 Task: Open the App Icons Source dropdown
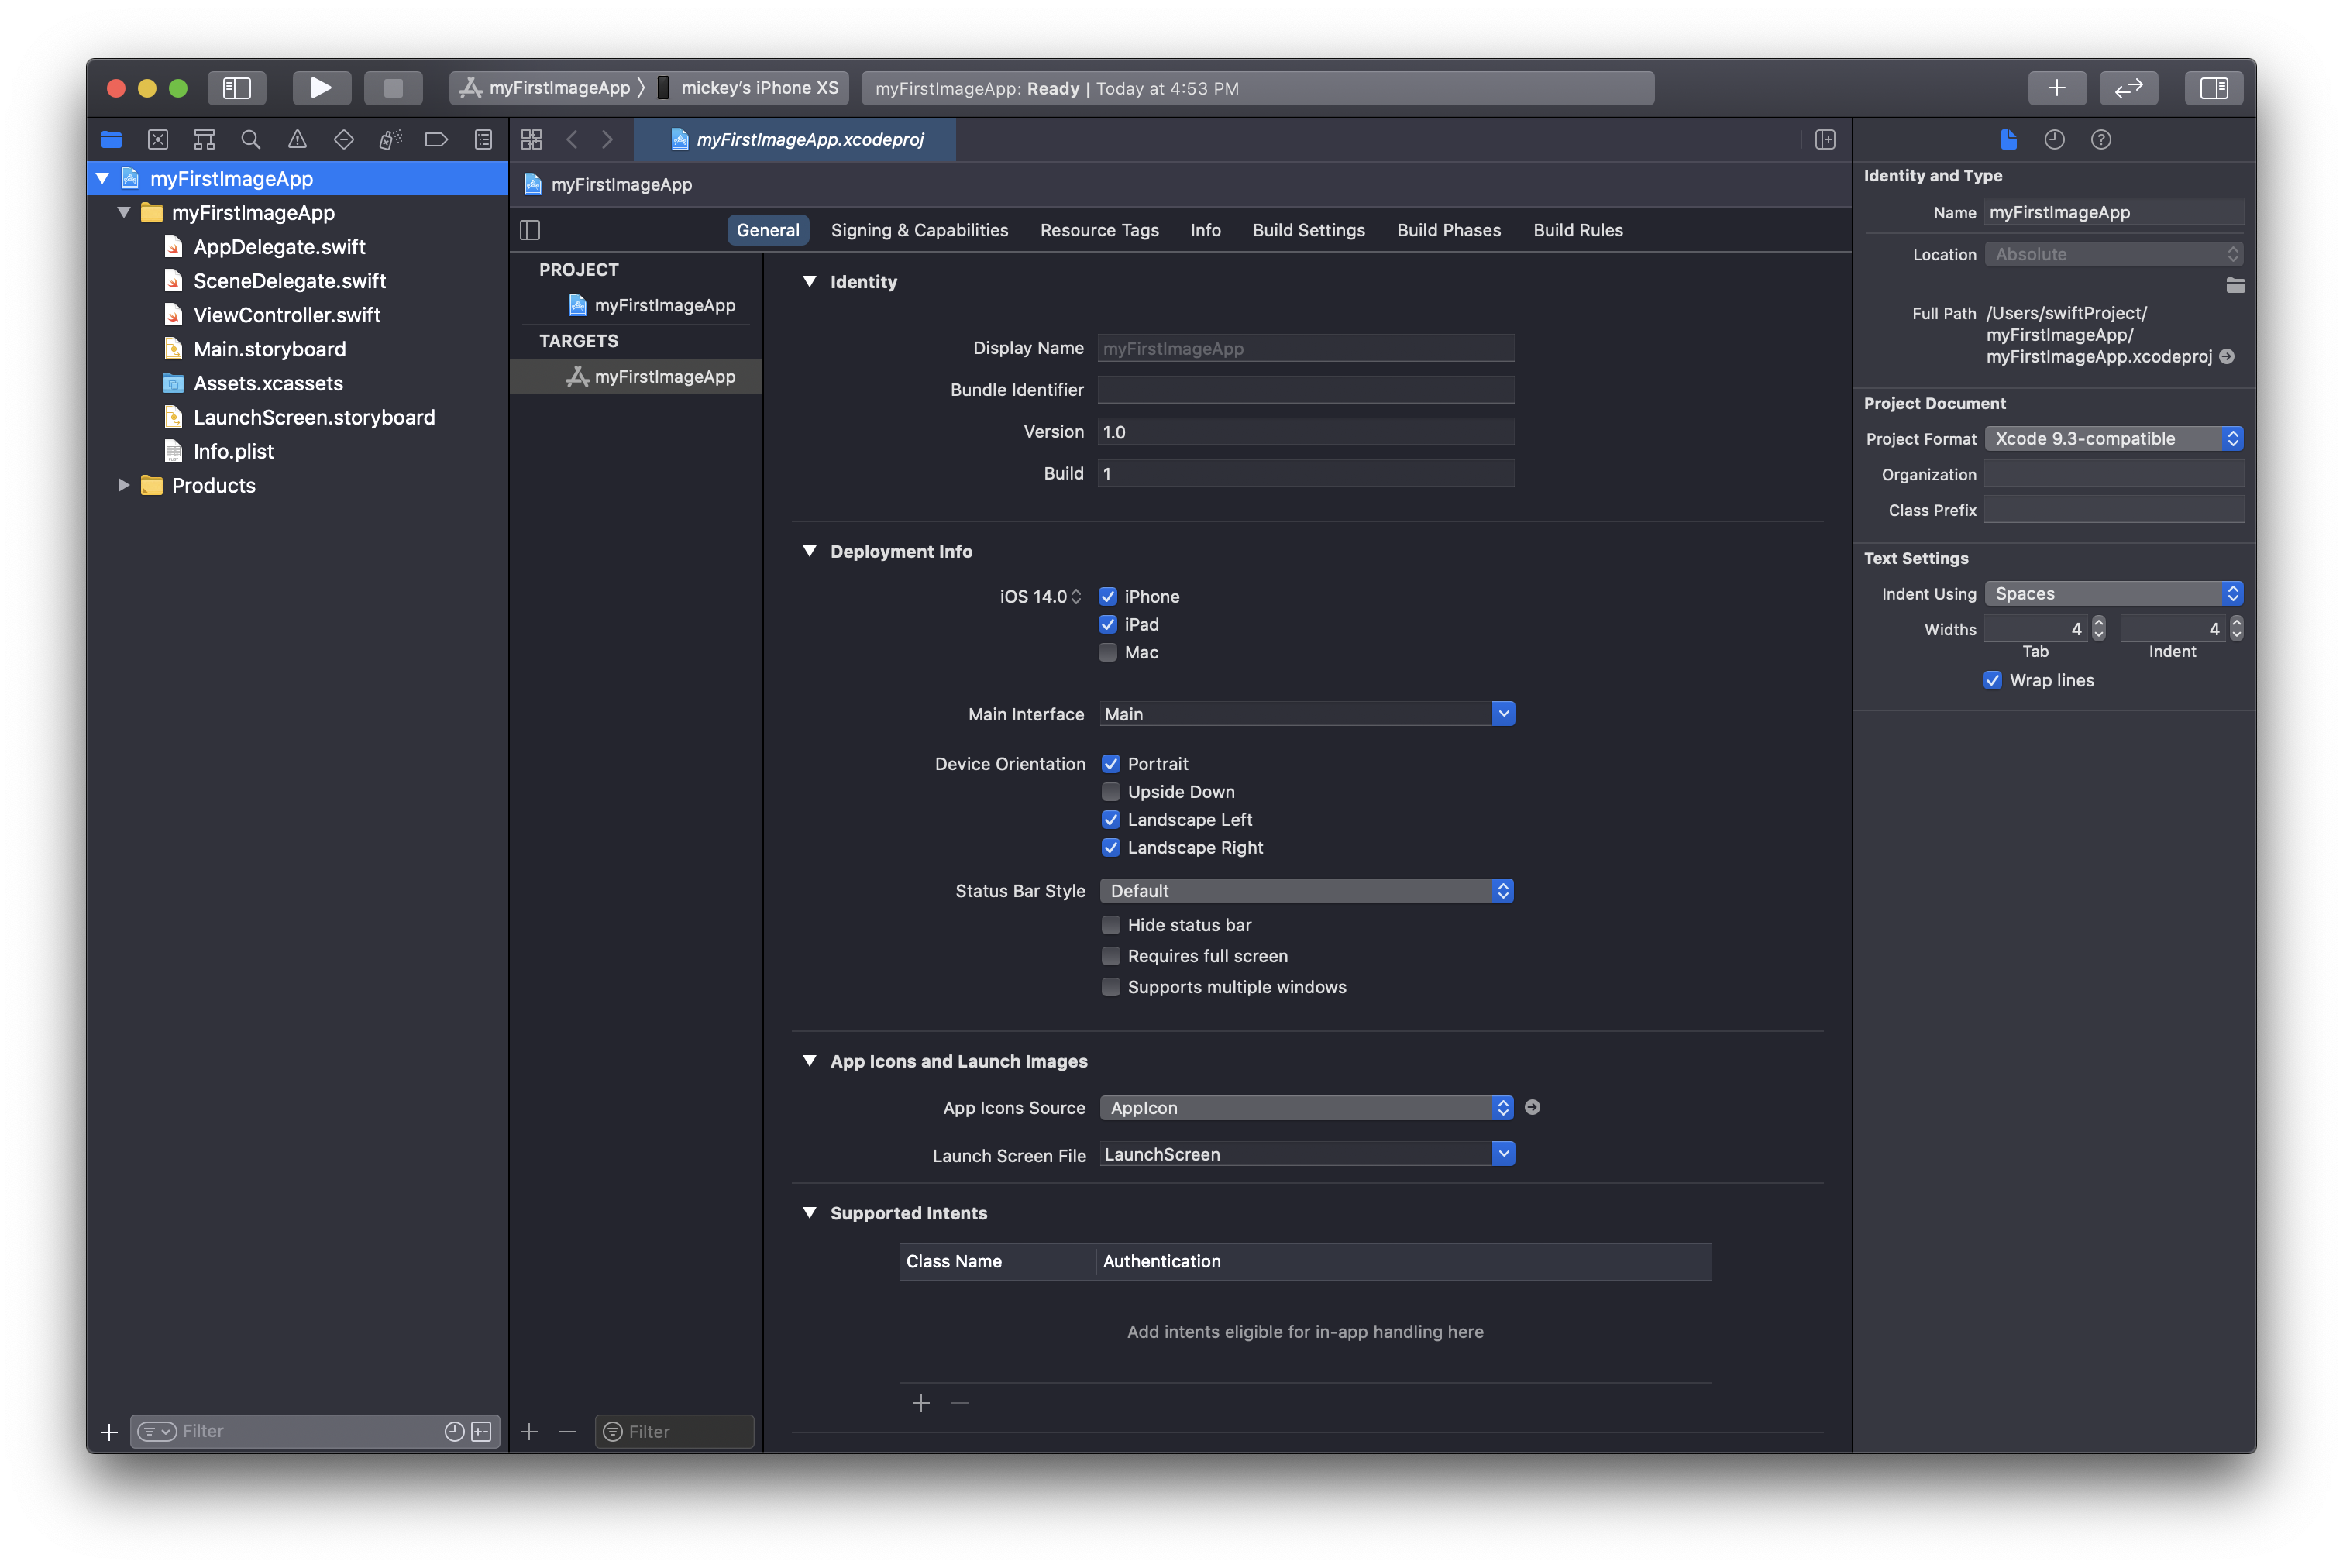click(x=1306, y=1107)
